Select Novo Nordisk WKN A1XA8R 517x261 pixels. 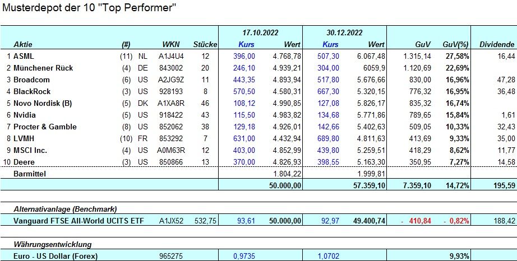point(170,104)
